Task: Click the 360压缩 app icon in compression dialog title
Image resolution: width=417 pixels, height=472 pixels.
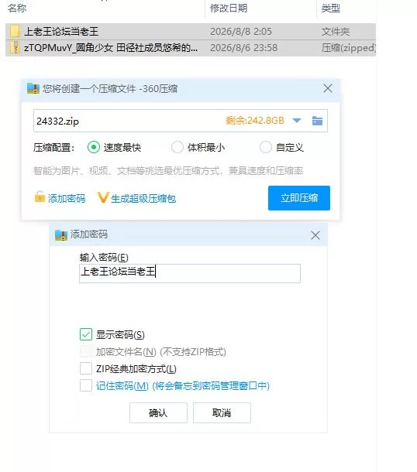Action: pyautogui.click(x=33, y=88)
